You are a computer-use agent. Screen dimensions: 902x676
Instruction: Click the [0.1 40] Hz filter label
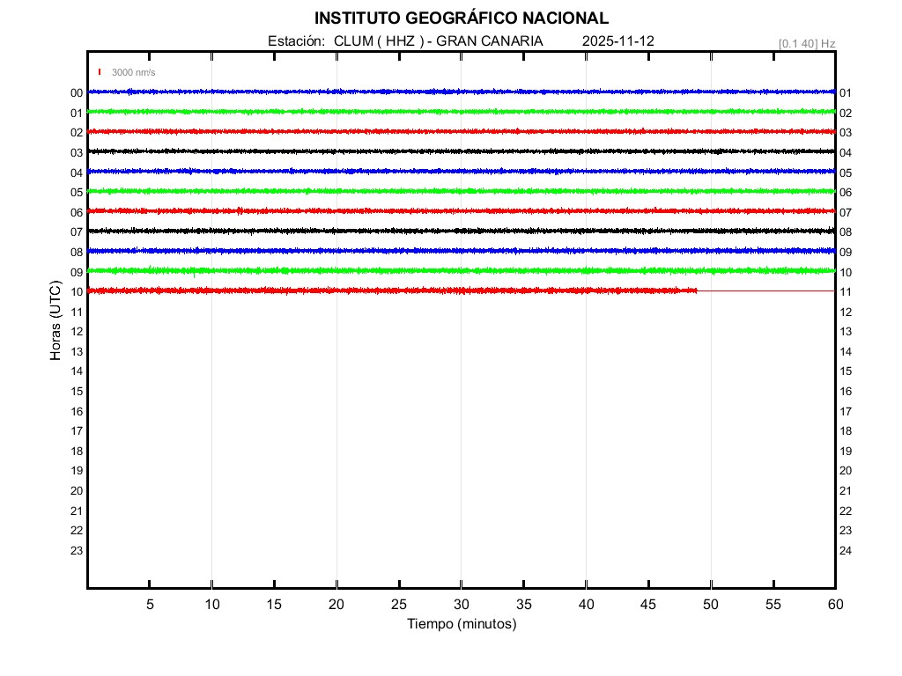(x=806, y=43)
